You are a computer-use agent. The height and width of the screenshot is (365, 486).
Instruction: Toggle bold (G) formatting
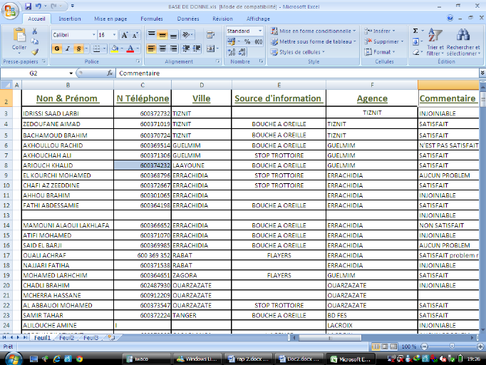(x=57, y=49)
